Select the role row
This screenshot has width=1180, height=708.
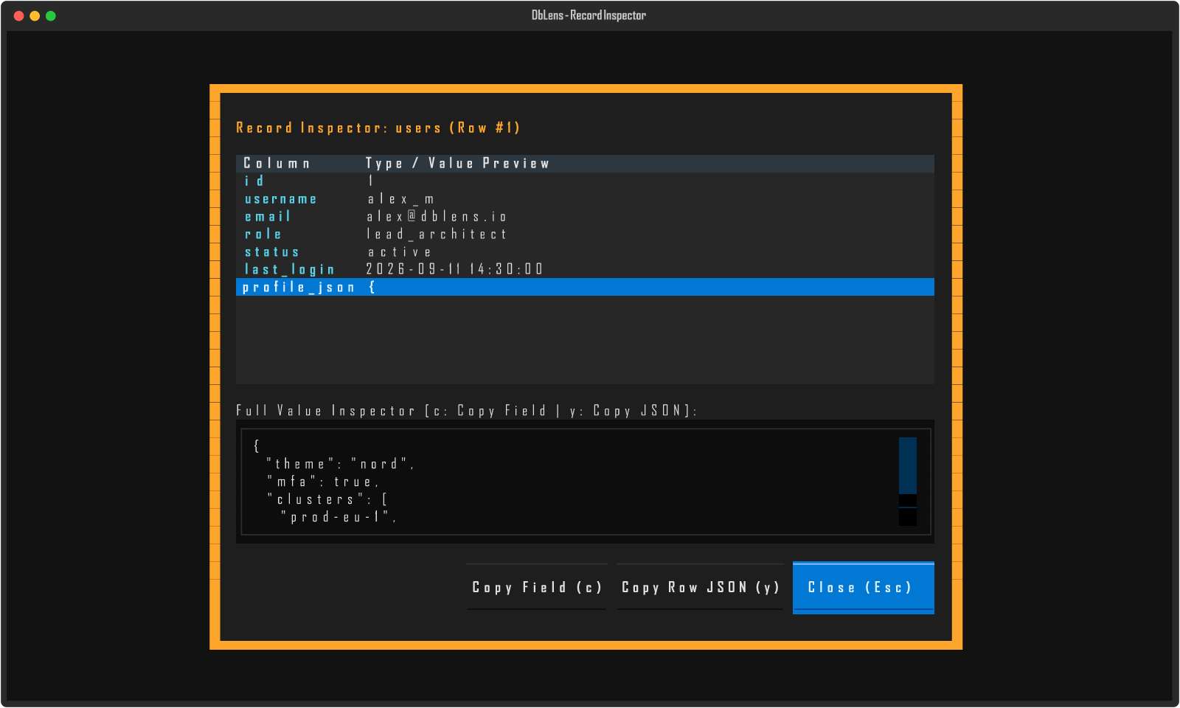click(x=585, y=234)
